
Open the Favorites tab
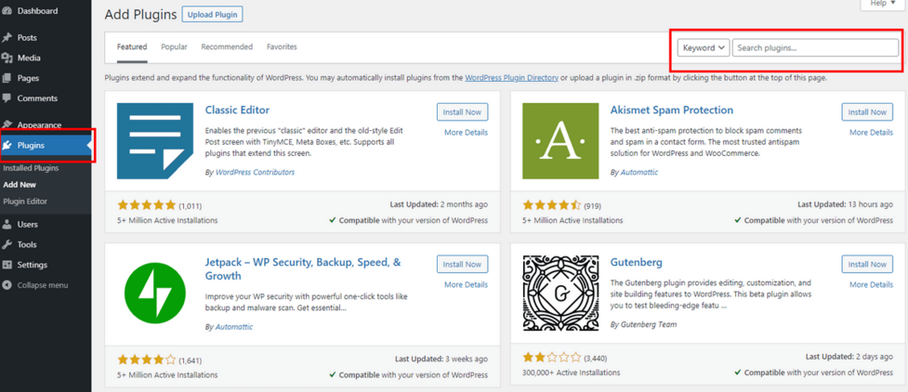point(282,47)
